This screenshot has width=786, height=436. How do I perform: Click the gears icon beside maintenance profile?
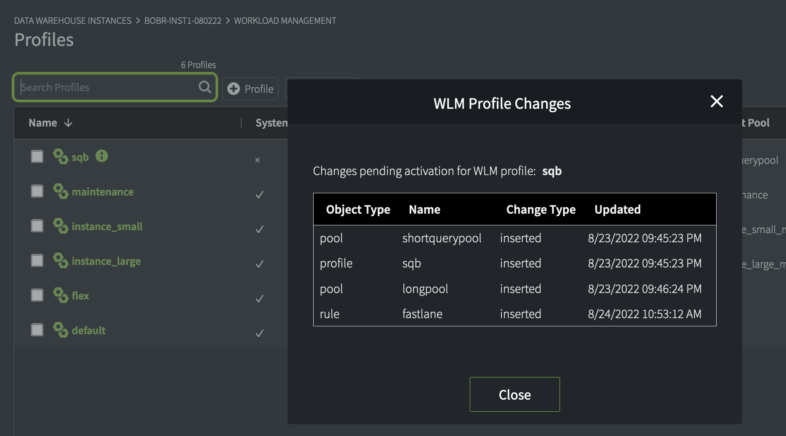pyautogui.click(x=60, y=191)
